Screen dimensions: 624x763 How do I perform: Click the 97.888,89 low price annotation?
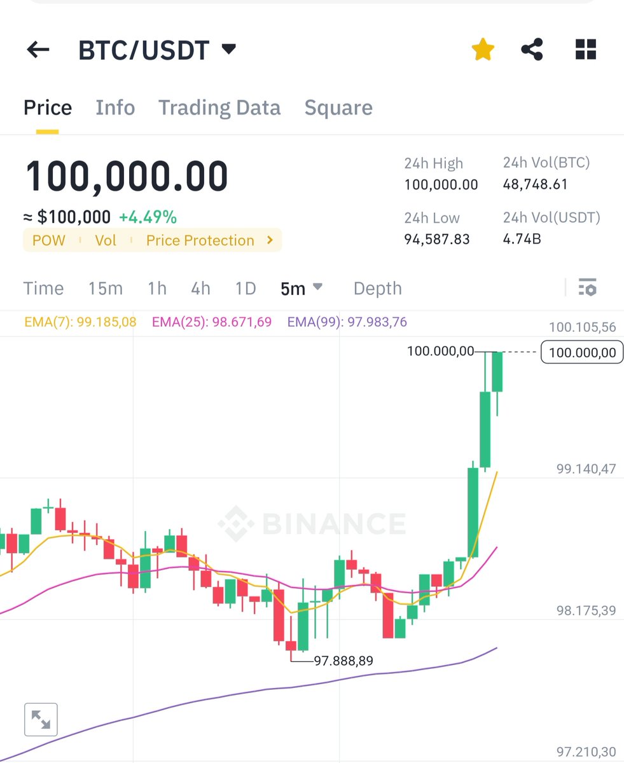coord(343,661)
